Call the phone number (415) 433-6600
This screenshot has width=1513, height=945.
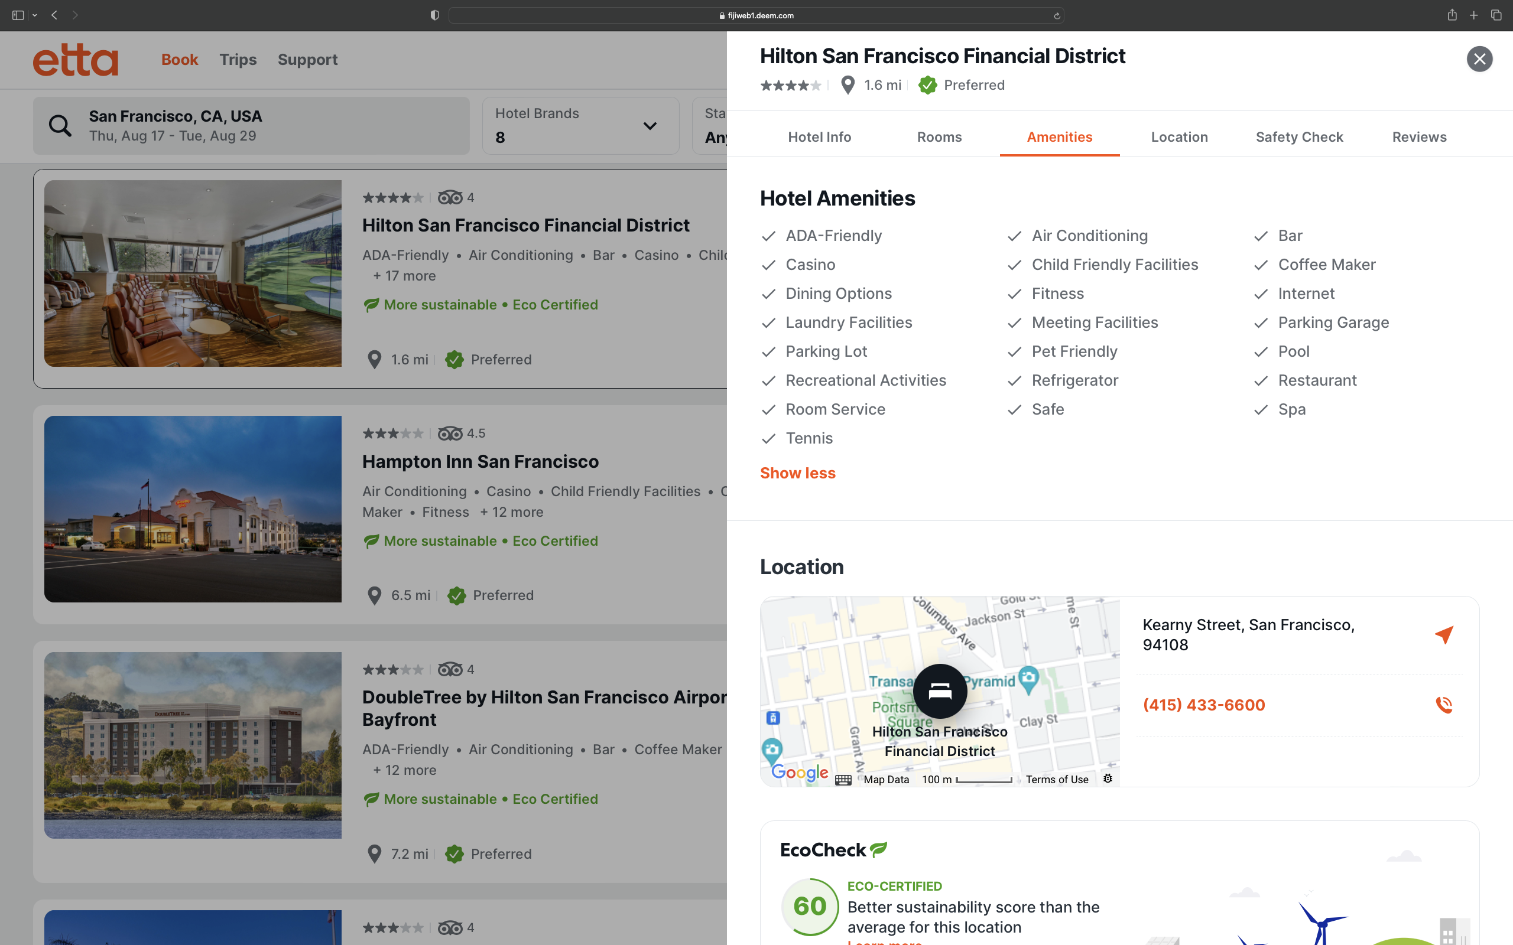click(x=1203, y=705)
